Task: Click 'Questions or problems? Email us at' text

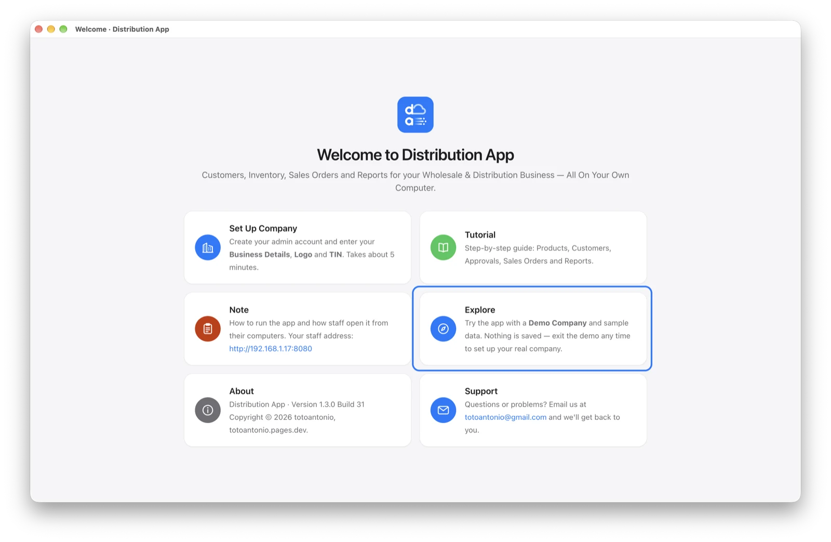Action: 526,404
